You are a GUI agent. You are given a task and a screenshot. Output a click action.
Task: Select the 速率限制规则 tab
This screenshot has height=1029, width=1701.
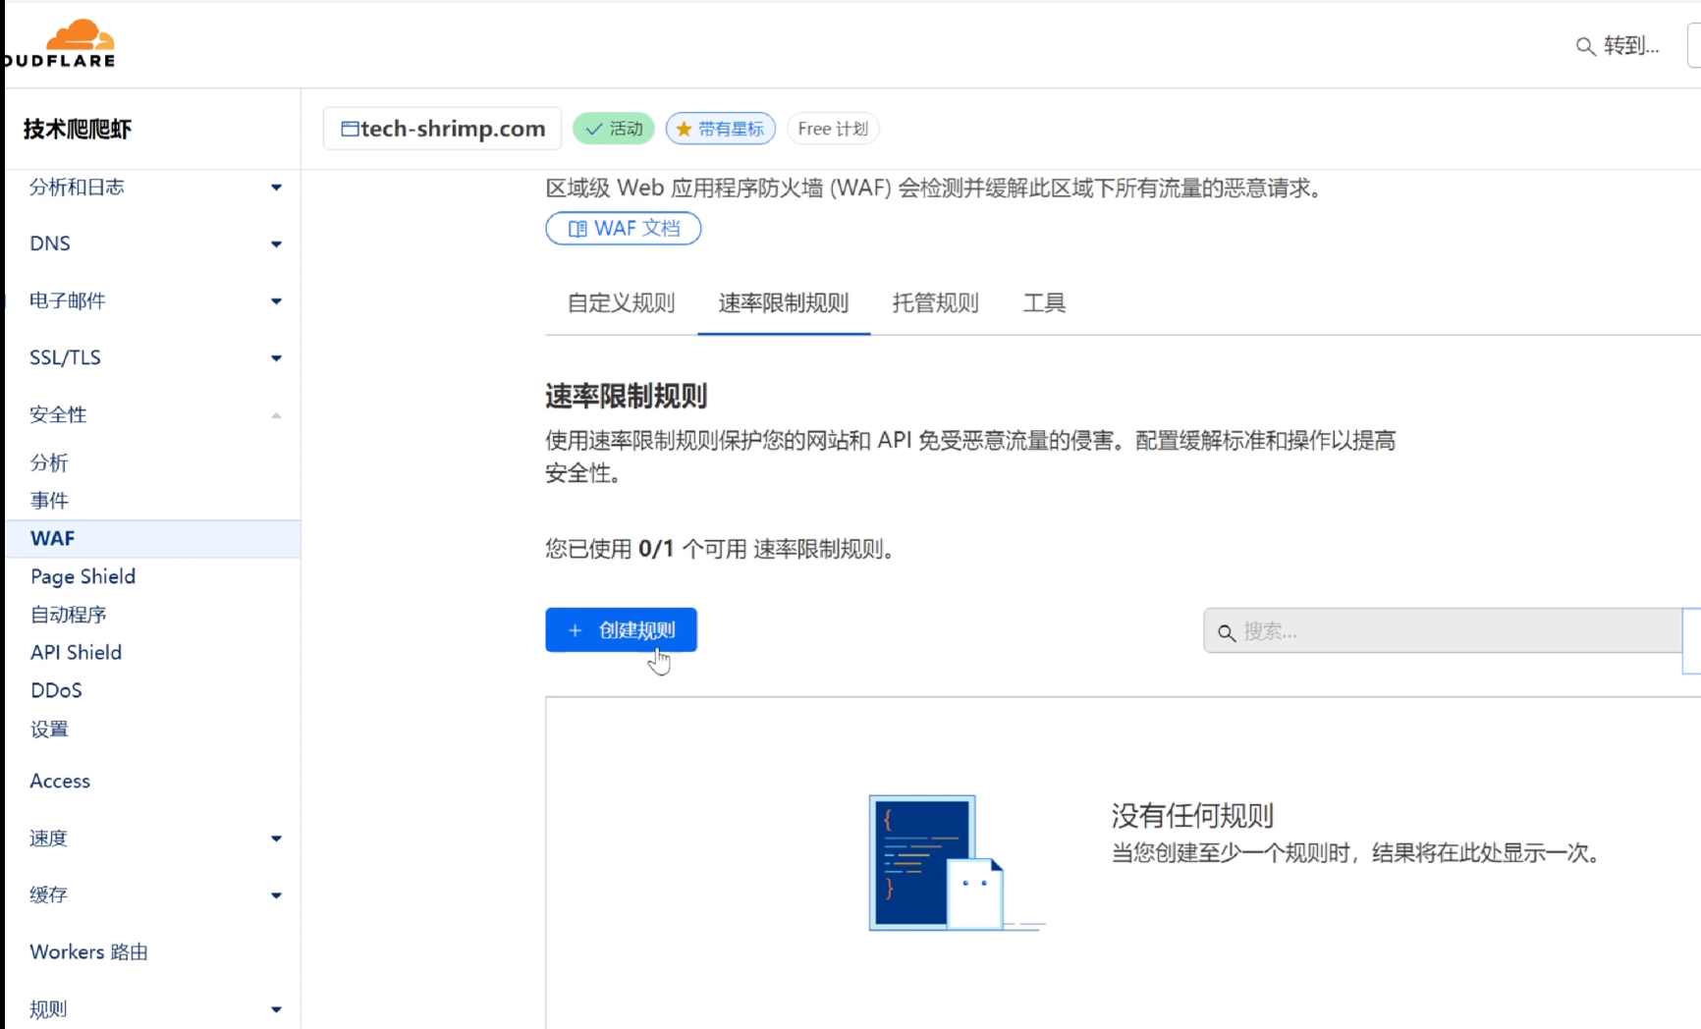click(784, 303)
